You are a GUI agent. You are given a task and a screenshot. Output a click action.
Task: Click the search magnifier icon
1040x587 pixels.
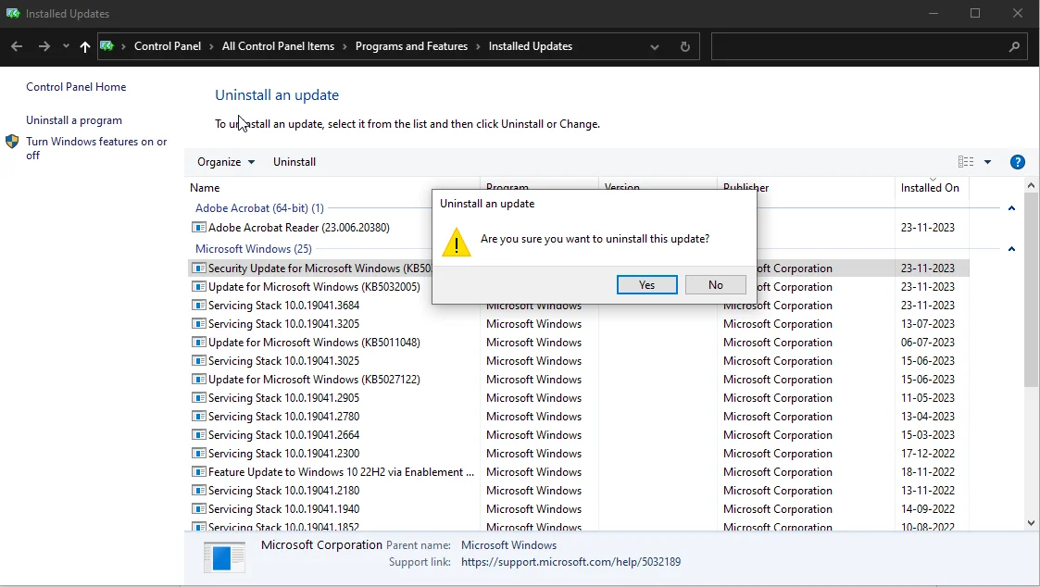(x=1014, y=46)
